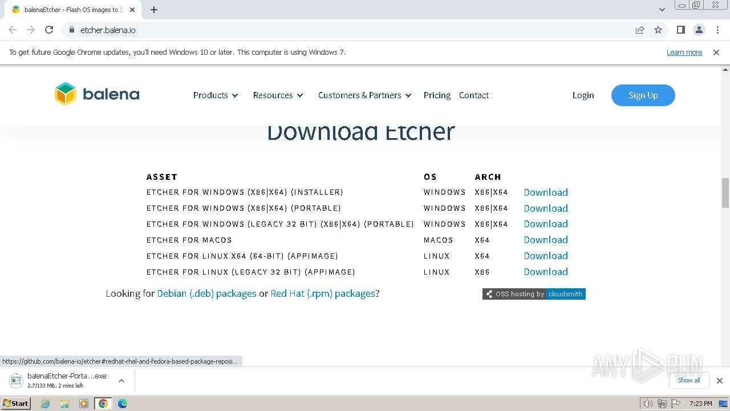The image size is (730, 411).
Task: Click the Download Etcher heading
Action: (x=361, y=132)
